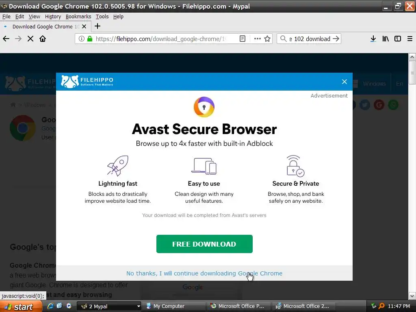Launch Internet Explorer from quick launch
This screenshot has height=312, width=416.
pyautogui.click(x=50, y=306)
